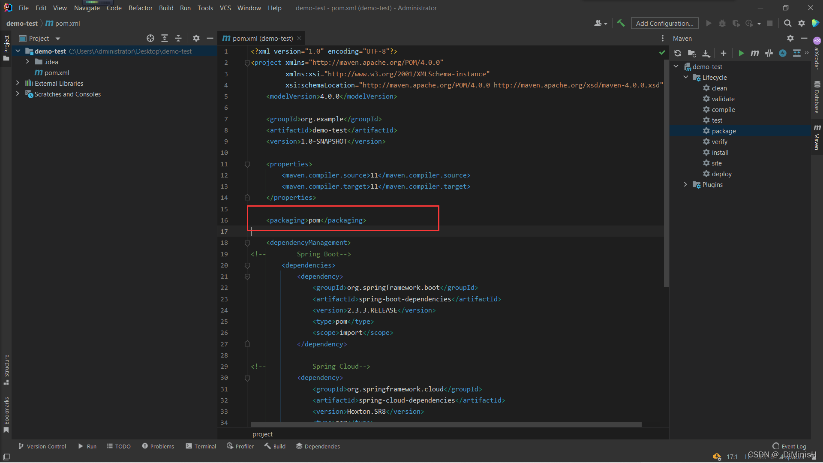This screenshot has width=823, height=463.
Task: Click the Maven download sources icon
Action: (706, 53)
